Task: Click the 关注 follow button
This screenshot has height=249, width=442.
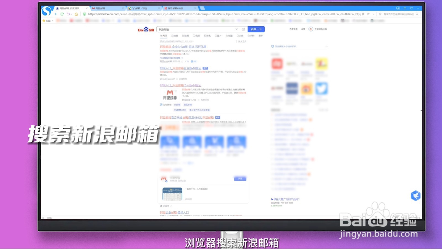Action: coord(240,179)
